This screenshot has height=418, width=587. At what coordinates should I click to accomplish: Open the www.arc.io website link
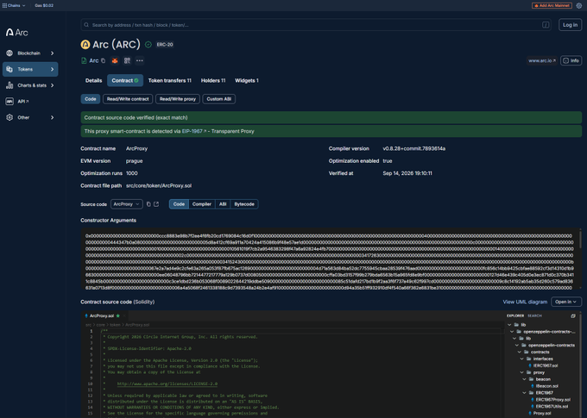(542, 60)
